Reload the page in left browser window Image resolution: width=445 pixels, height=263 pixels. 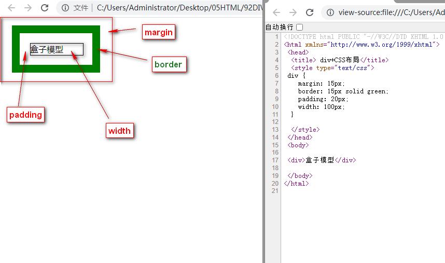coord(45,8)
